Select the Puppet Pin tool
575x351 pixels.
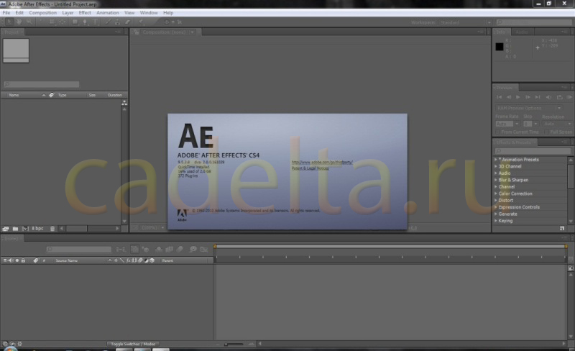(141, 22)
